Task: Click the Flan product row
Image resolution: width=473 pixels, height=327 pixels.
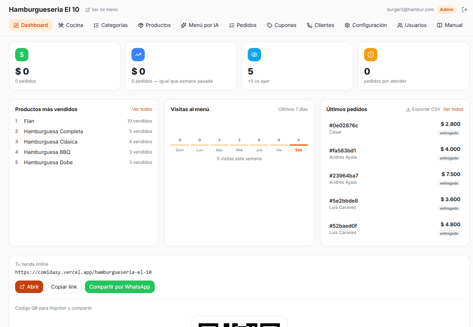Action: coord(83,121)
